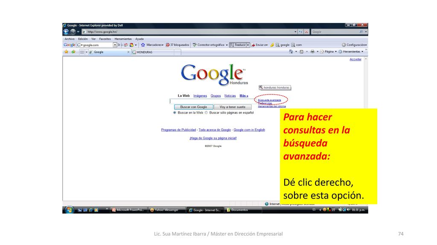Viewport: 437px width, 245px height.
Task: Click the Google logo on toolbar
Action: [x=69, y=45]
